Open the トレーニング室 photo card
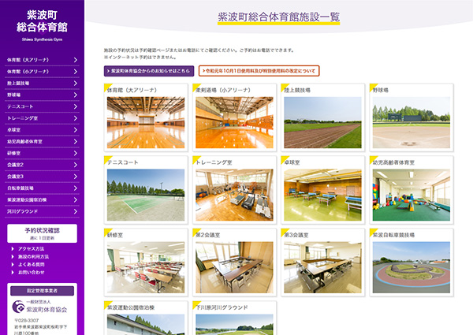This screenshot has height=335, width=473. coord(234,190)
